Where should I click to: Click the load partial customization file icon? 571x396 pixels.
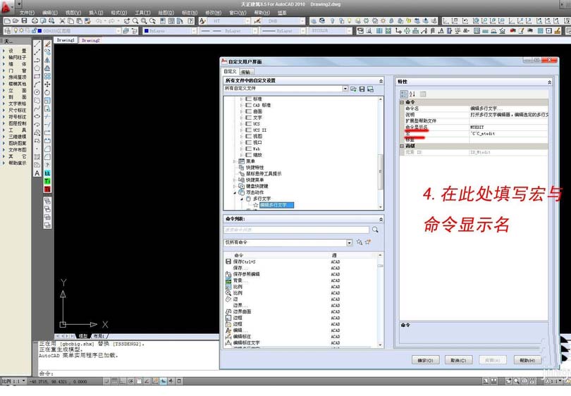pos(353,89)
